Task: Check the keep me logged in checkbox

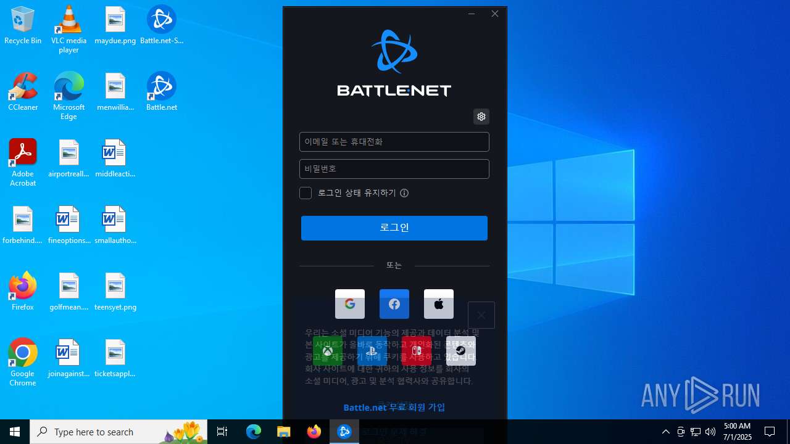Action: 306,193
